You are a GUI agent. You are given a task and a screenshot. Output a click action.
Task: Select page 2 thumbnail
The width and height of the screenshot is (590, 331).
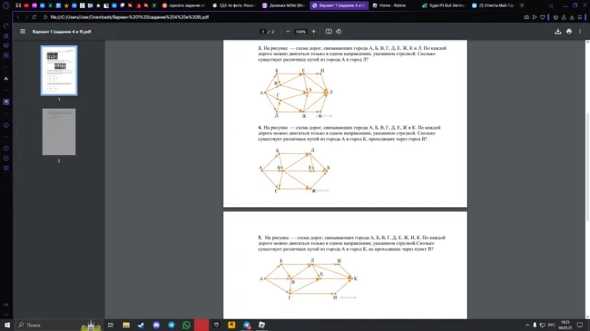59,131
